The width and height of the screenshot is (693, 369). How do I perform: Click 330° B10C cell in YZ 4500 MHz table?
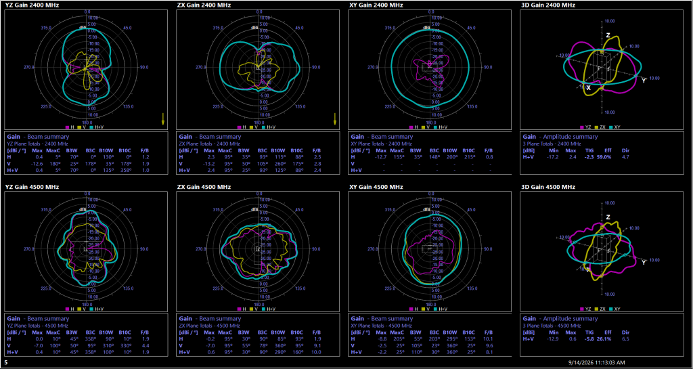[126, 345]
